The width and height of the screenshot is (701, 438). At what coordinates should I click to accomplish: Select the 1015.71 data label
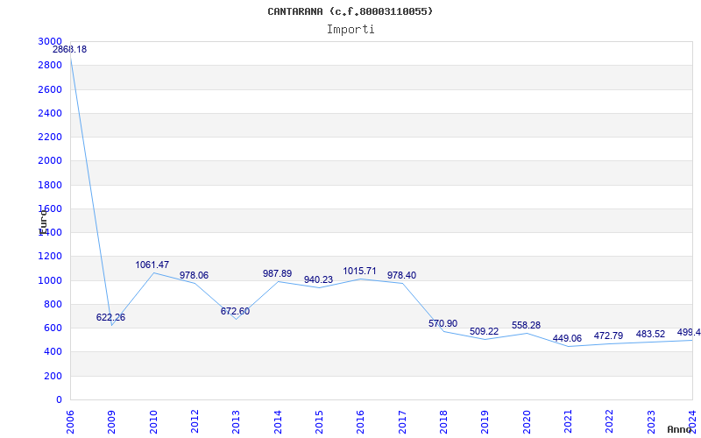[359, 272]
